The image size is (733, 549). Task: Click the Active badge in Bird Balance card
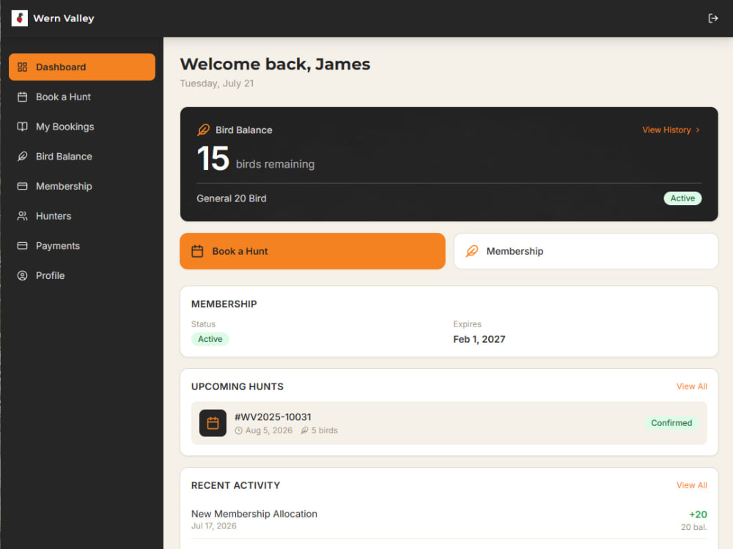(682, 198)
